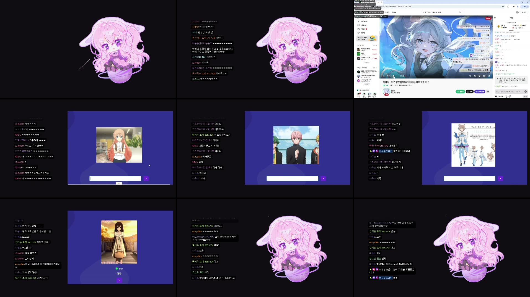Click the promotional banner in the sidebar
The height and width of the screenshot is (297, 530).
pyautogui.click(x=367, y=38)
